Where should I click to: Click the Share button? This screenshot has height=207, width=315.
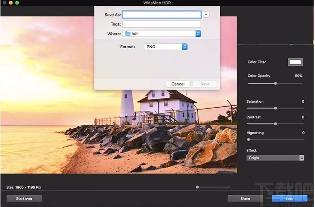pos(245,199)
